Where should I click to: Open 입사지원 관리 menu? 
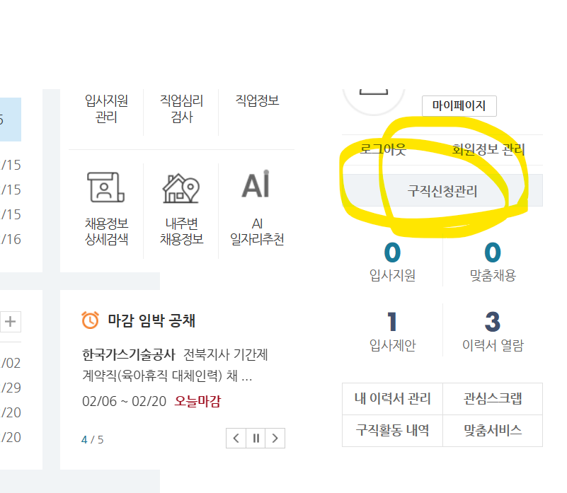(106, 109)
